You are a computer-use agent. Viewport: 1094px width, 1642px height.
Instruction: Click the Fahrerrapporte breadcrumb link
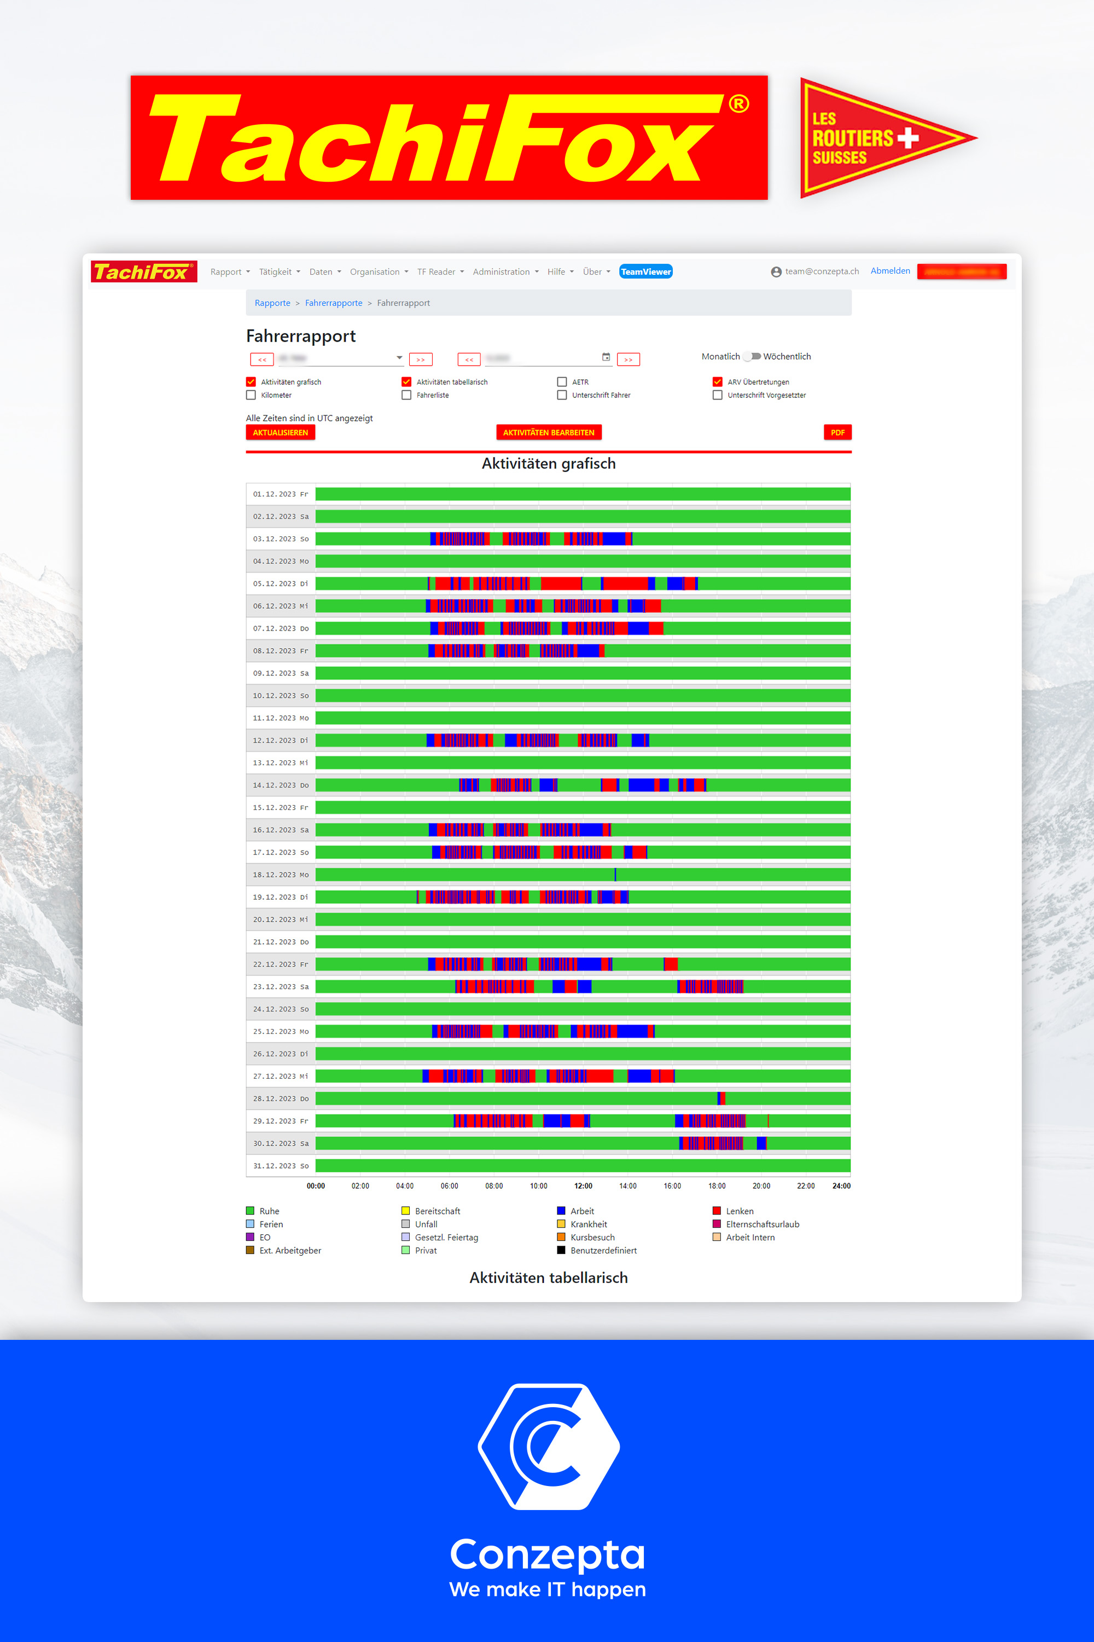pos(334,303)
